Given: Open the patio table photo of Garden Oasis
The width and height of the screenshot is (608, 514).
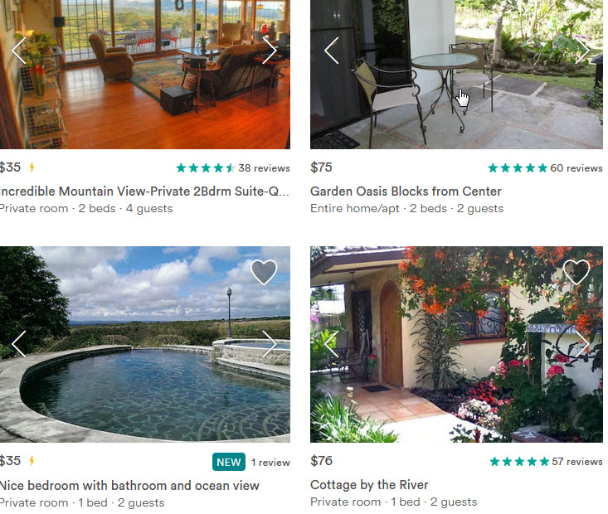Looking at the screenshot, I should [x=456, y=75].
